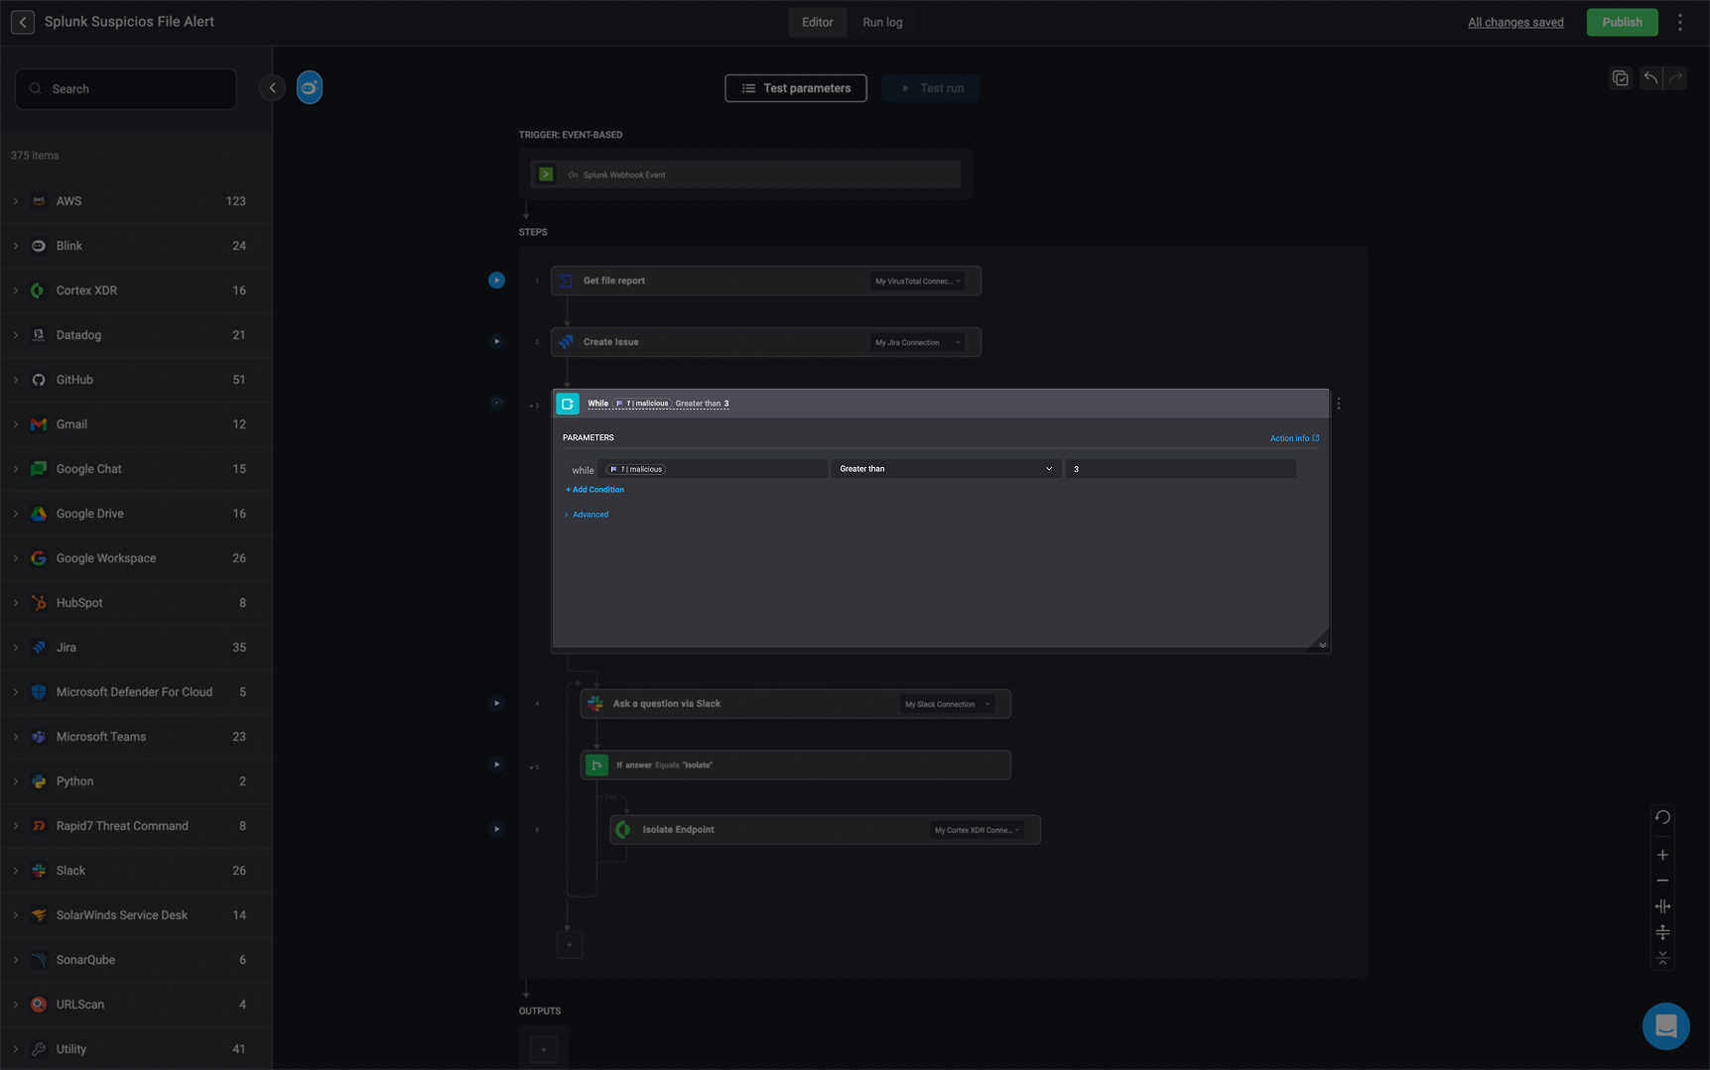1710x1070 pixels.
Task: Expand the Blink category
Action: [16, 246]
